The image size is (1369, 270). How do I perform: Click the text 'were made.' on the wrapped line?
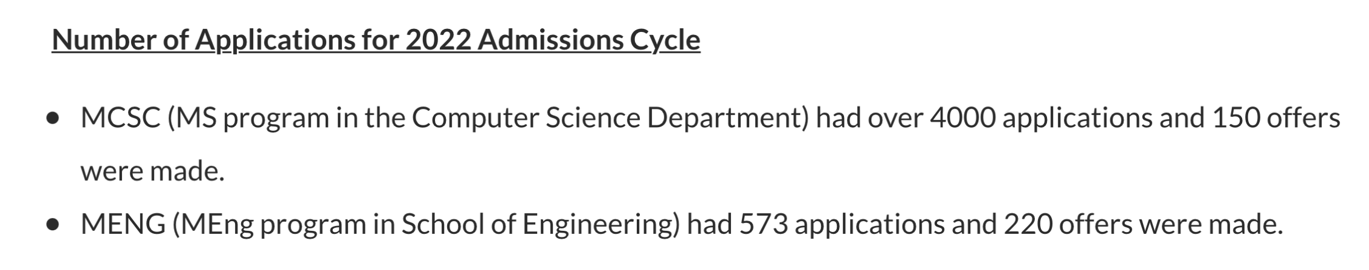pyautogui.click(x=152, y=172)
